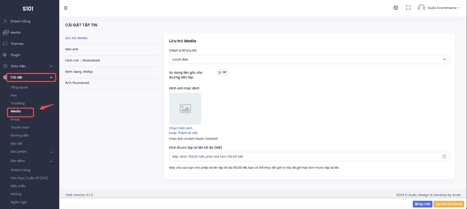Toggle fullscreen mode icon

(408, 8)
